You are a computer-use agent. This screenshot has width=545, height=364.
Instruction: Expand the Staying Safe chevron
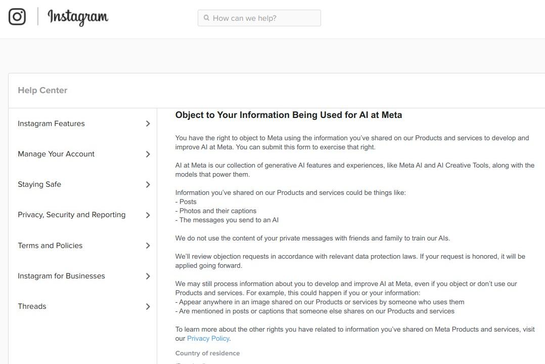pyautogui.click(x=148, y=184)
